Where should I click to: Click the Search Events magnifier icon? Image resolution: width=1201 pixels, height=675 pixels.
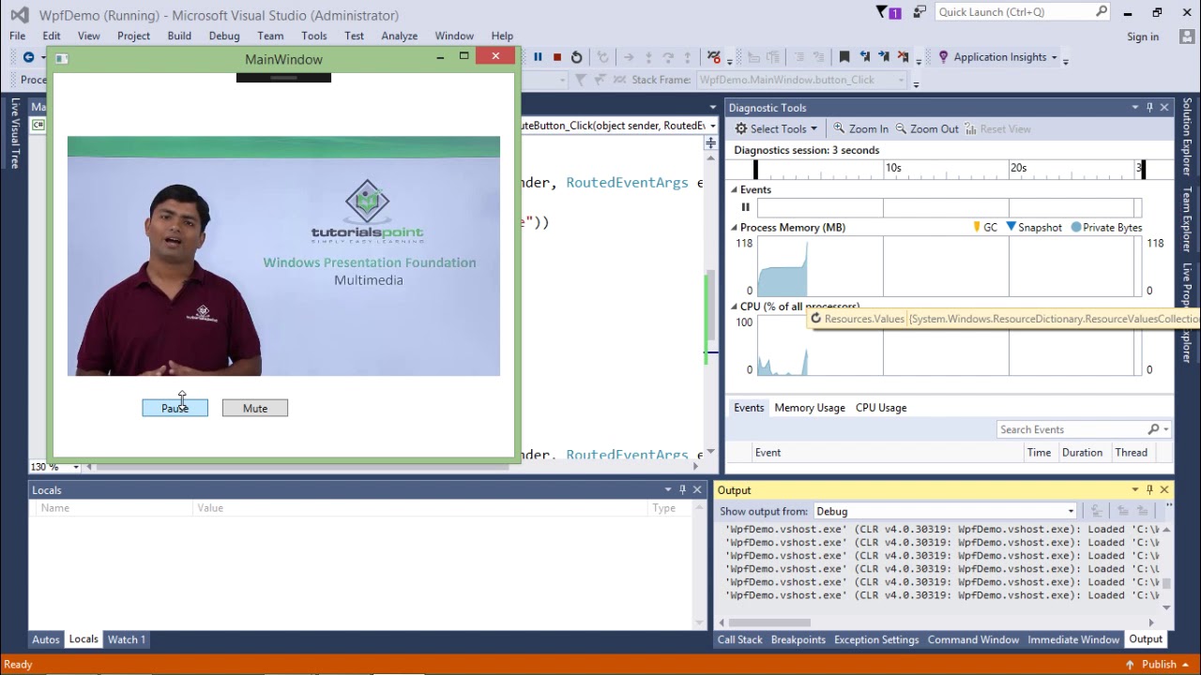(1153, 429)
